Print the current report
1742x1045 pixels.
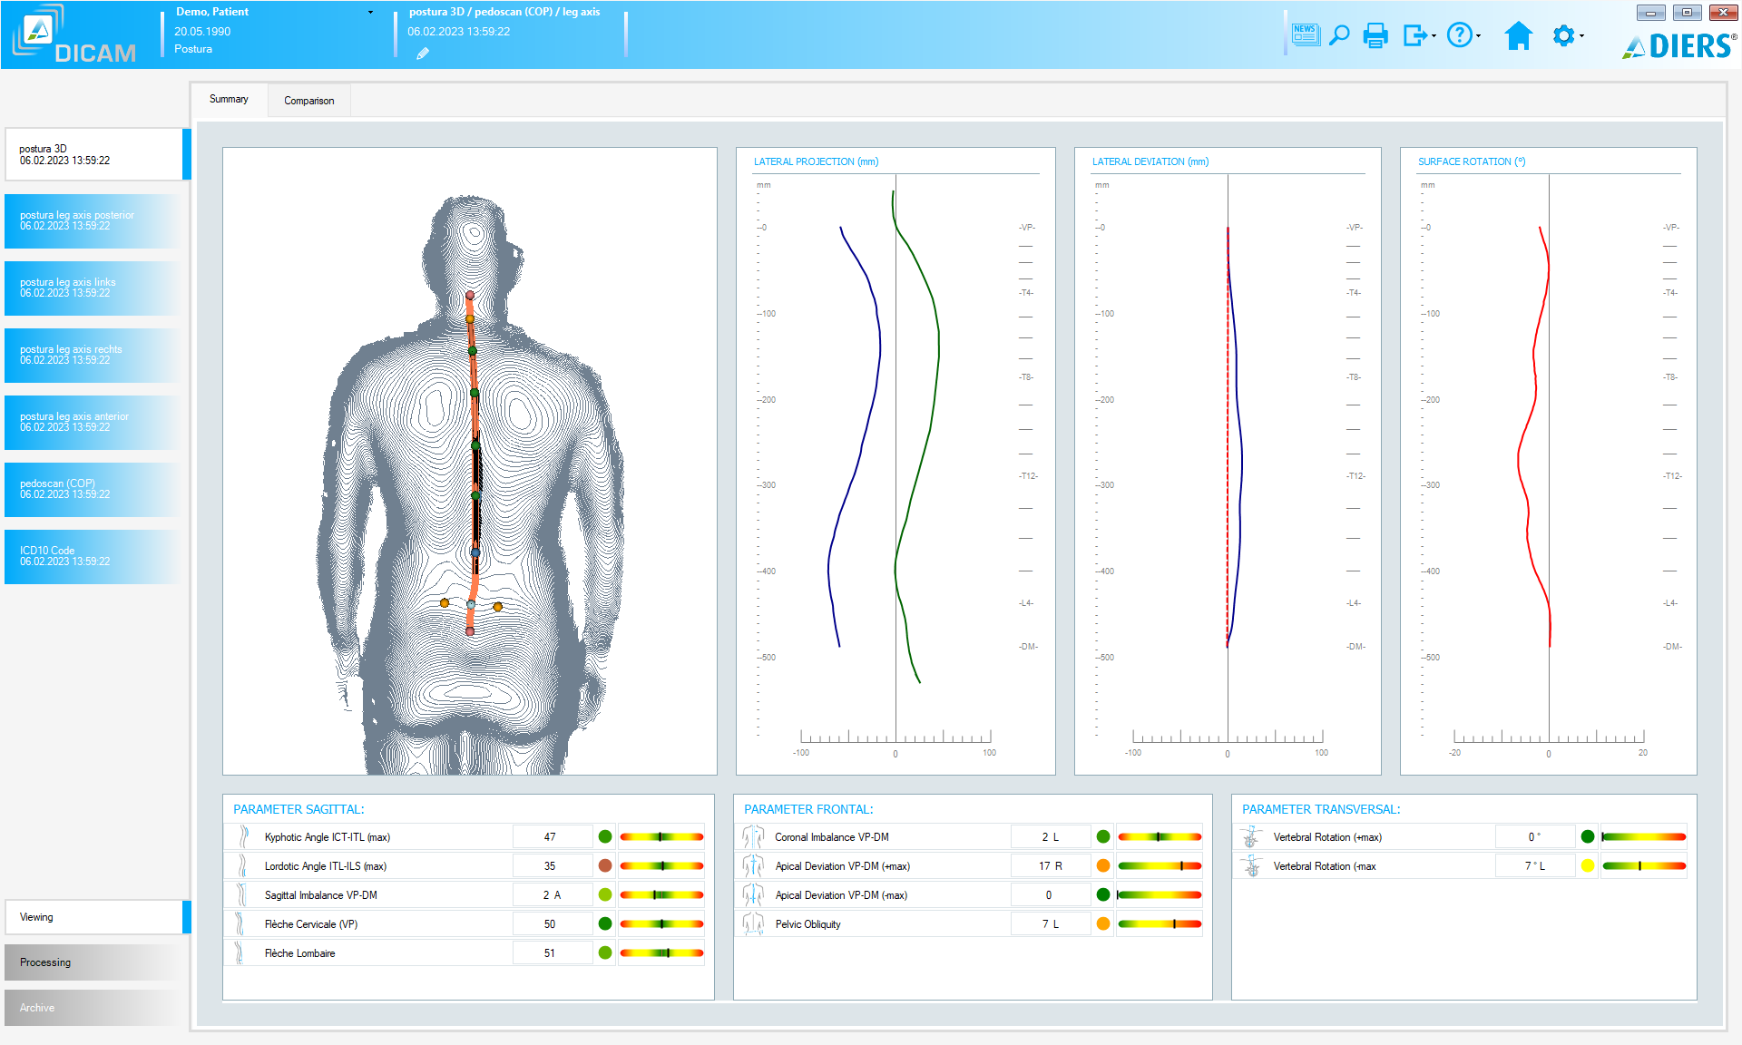[1375, 35]
